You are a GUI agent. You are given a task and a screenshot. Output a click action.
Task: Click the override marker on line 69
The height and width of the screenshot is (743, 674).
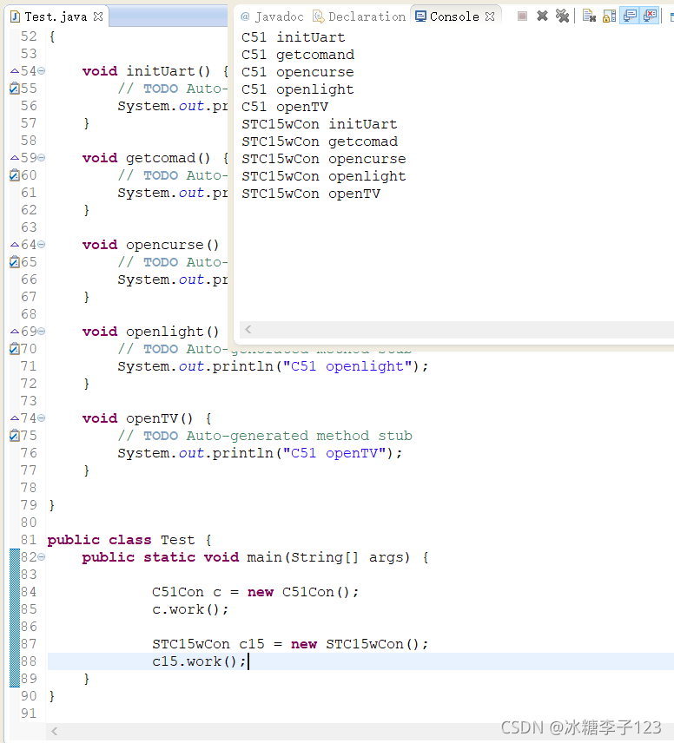point(15,332)
